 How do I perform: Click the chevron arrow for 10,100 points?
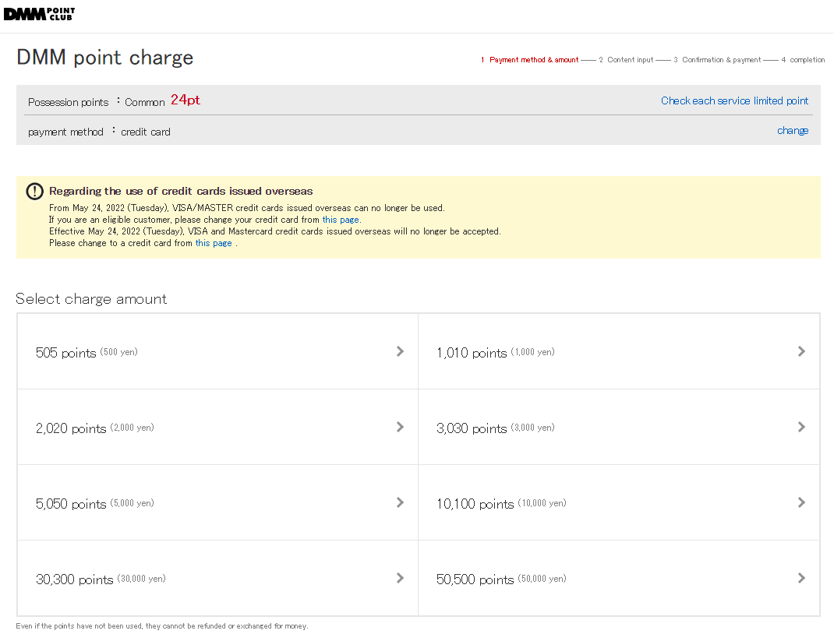[x=801, y=502]
